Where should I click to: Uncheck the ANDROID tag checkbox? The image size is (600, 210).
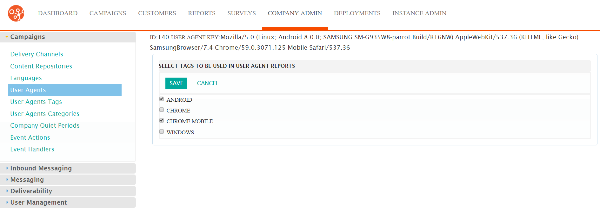[x=162, y=99]
